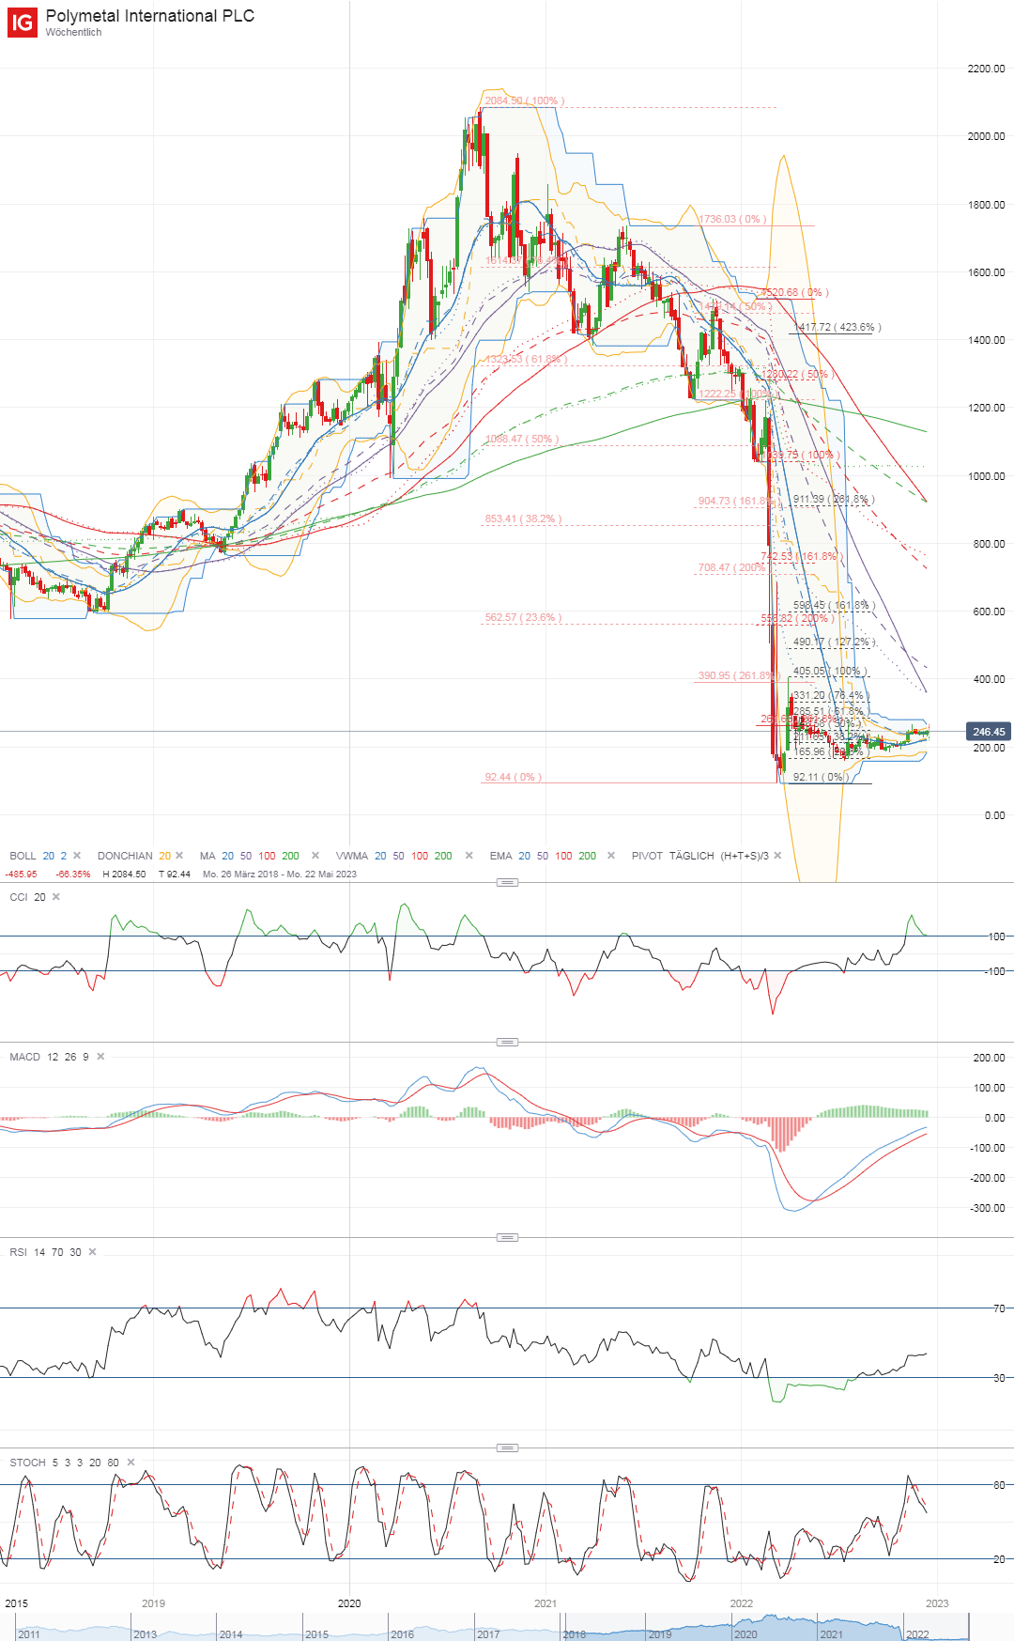Viewport: 1014px width, 1641px height.
Task: Close the STOCH indicator panel
Action: [131, 1463]
